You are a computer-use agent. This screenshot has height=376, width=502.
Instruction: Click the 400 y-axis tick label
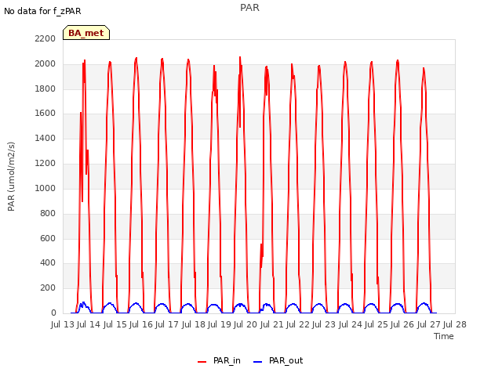point(48,263)
